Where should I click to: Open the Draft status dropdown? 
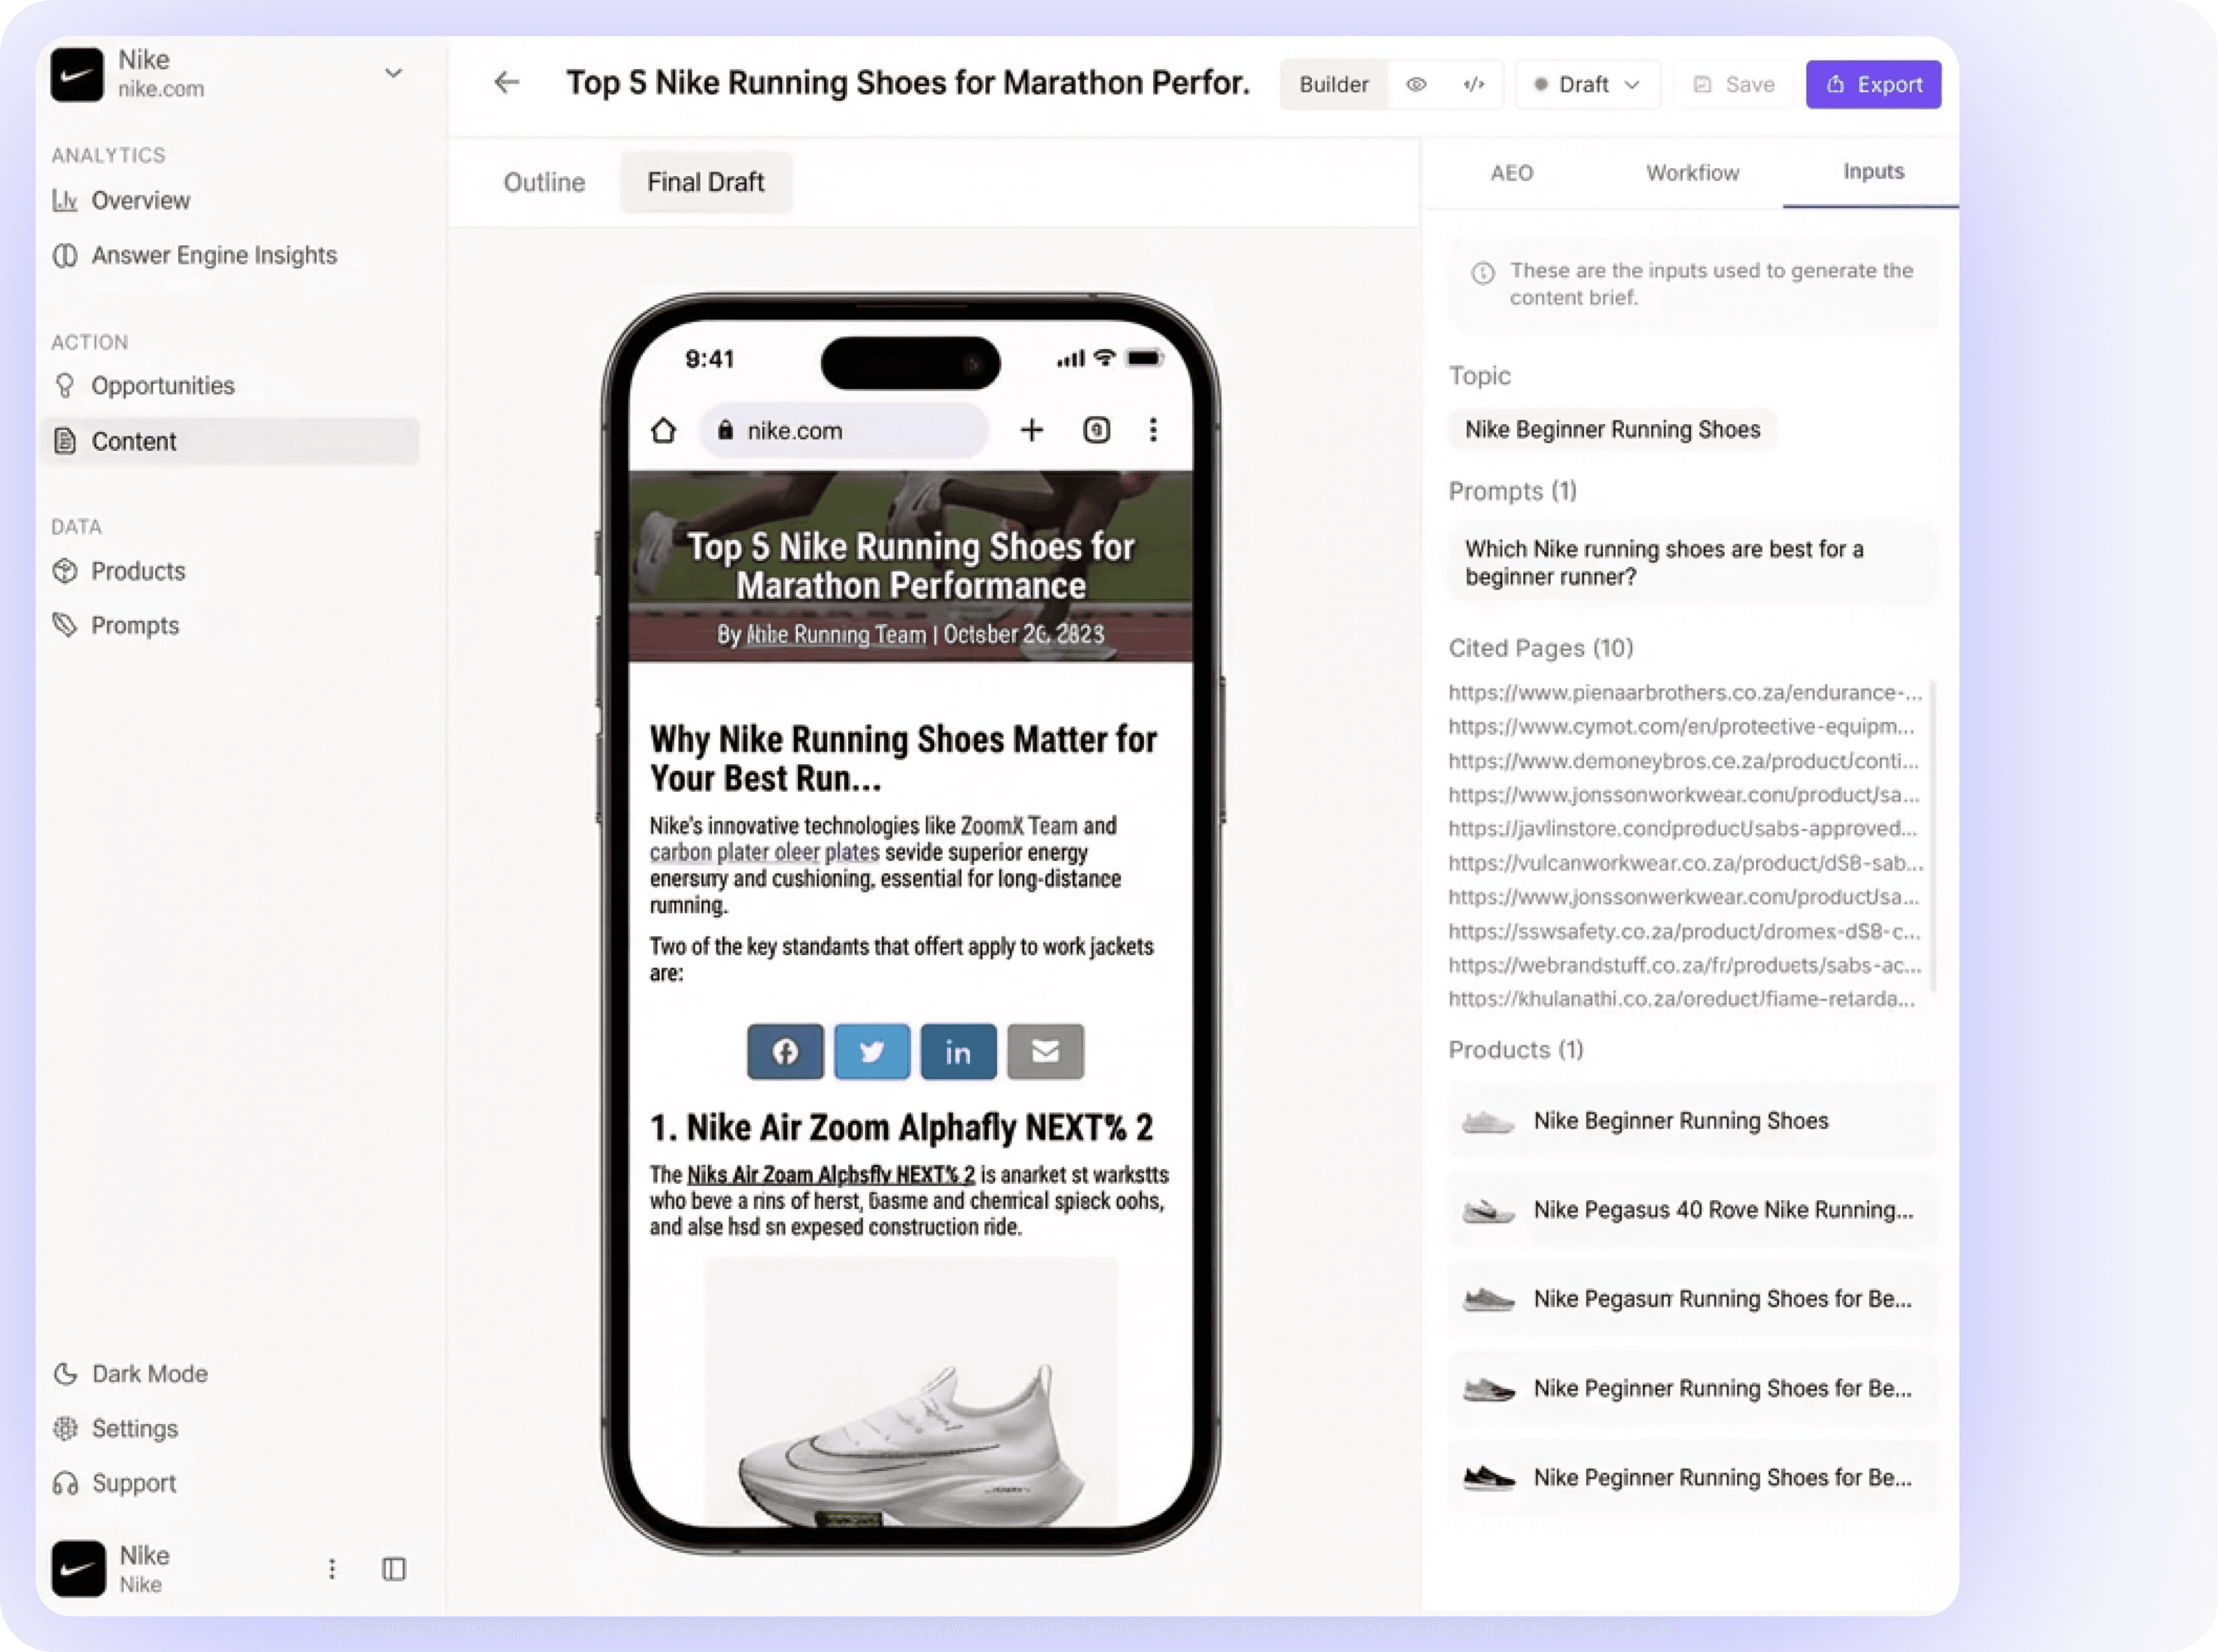(x=1587, y=84)
